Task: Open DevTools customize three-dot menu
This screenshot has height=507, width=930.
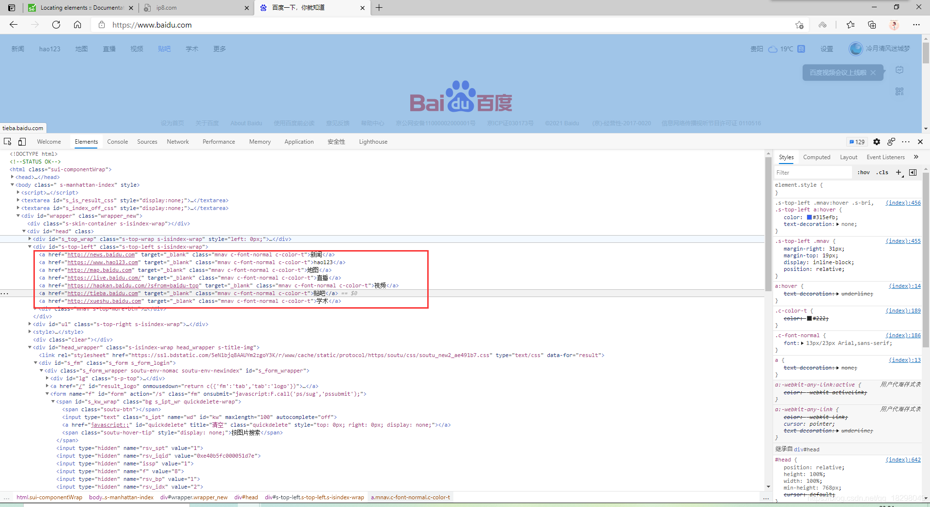Action: tap(906, 142)
